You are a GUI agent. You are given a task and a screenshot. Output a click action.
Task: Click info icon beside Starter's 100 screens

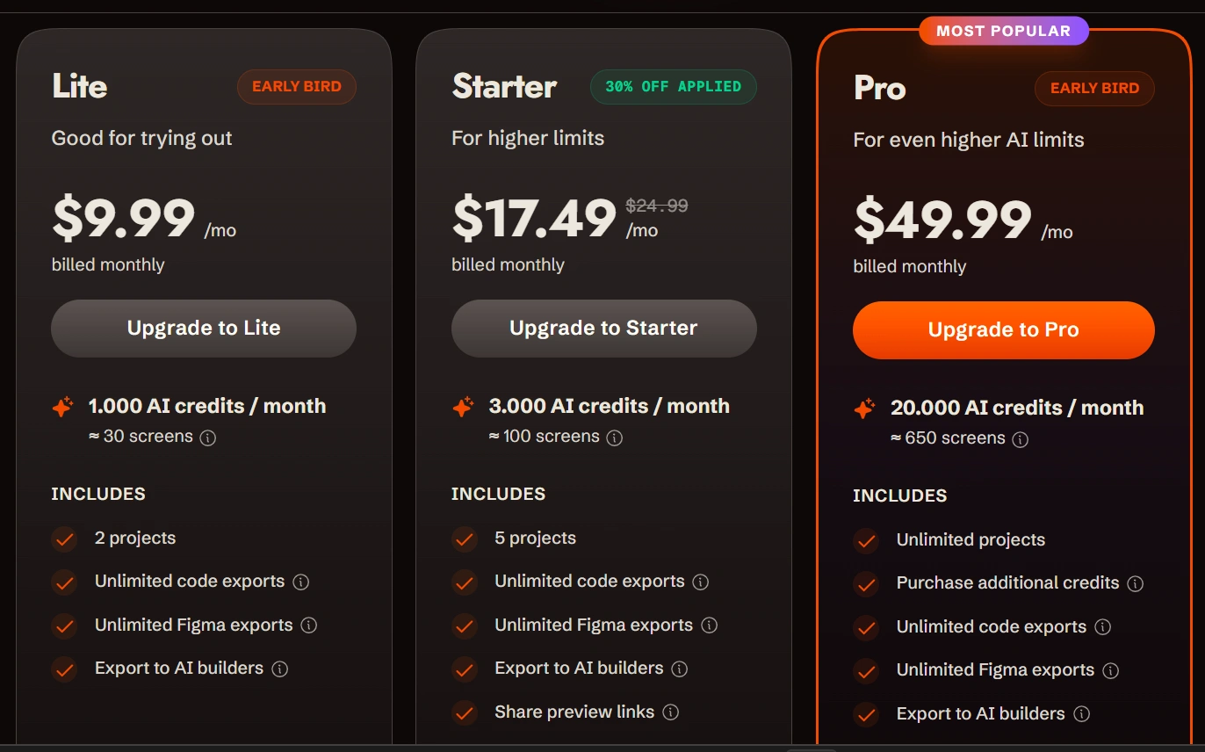[615, 437]
